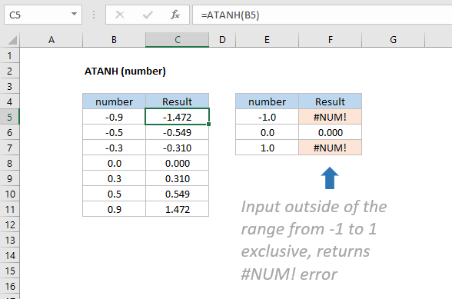Select column F header

click(x=331, y=40)
